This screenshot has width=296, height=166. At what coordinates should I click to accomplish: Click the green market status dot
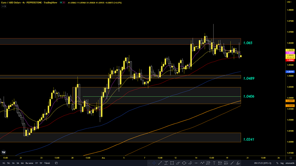[x=61, y=3]
